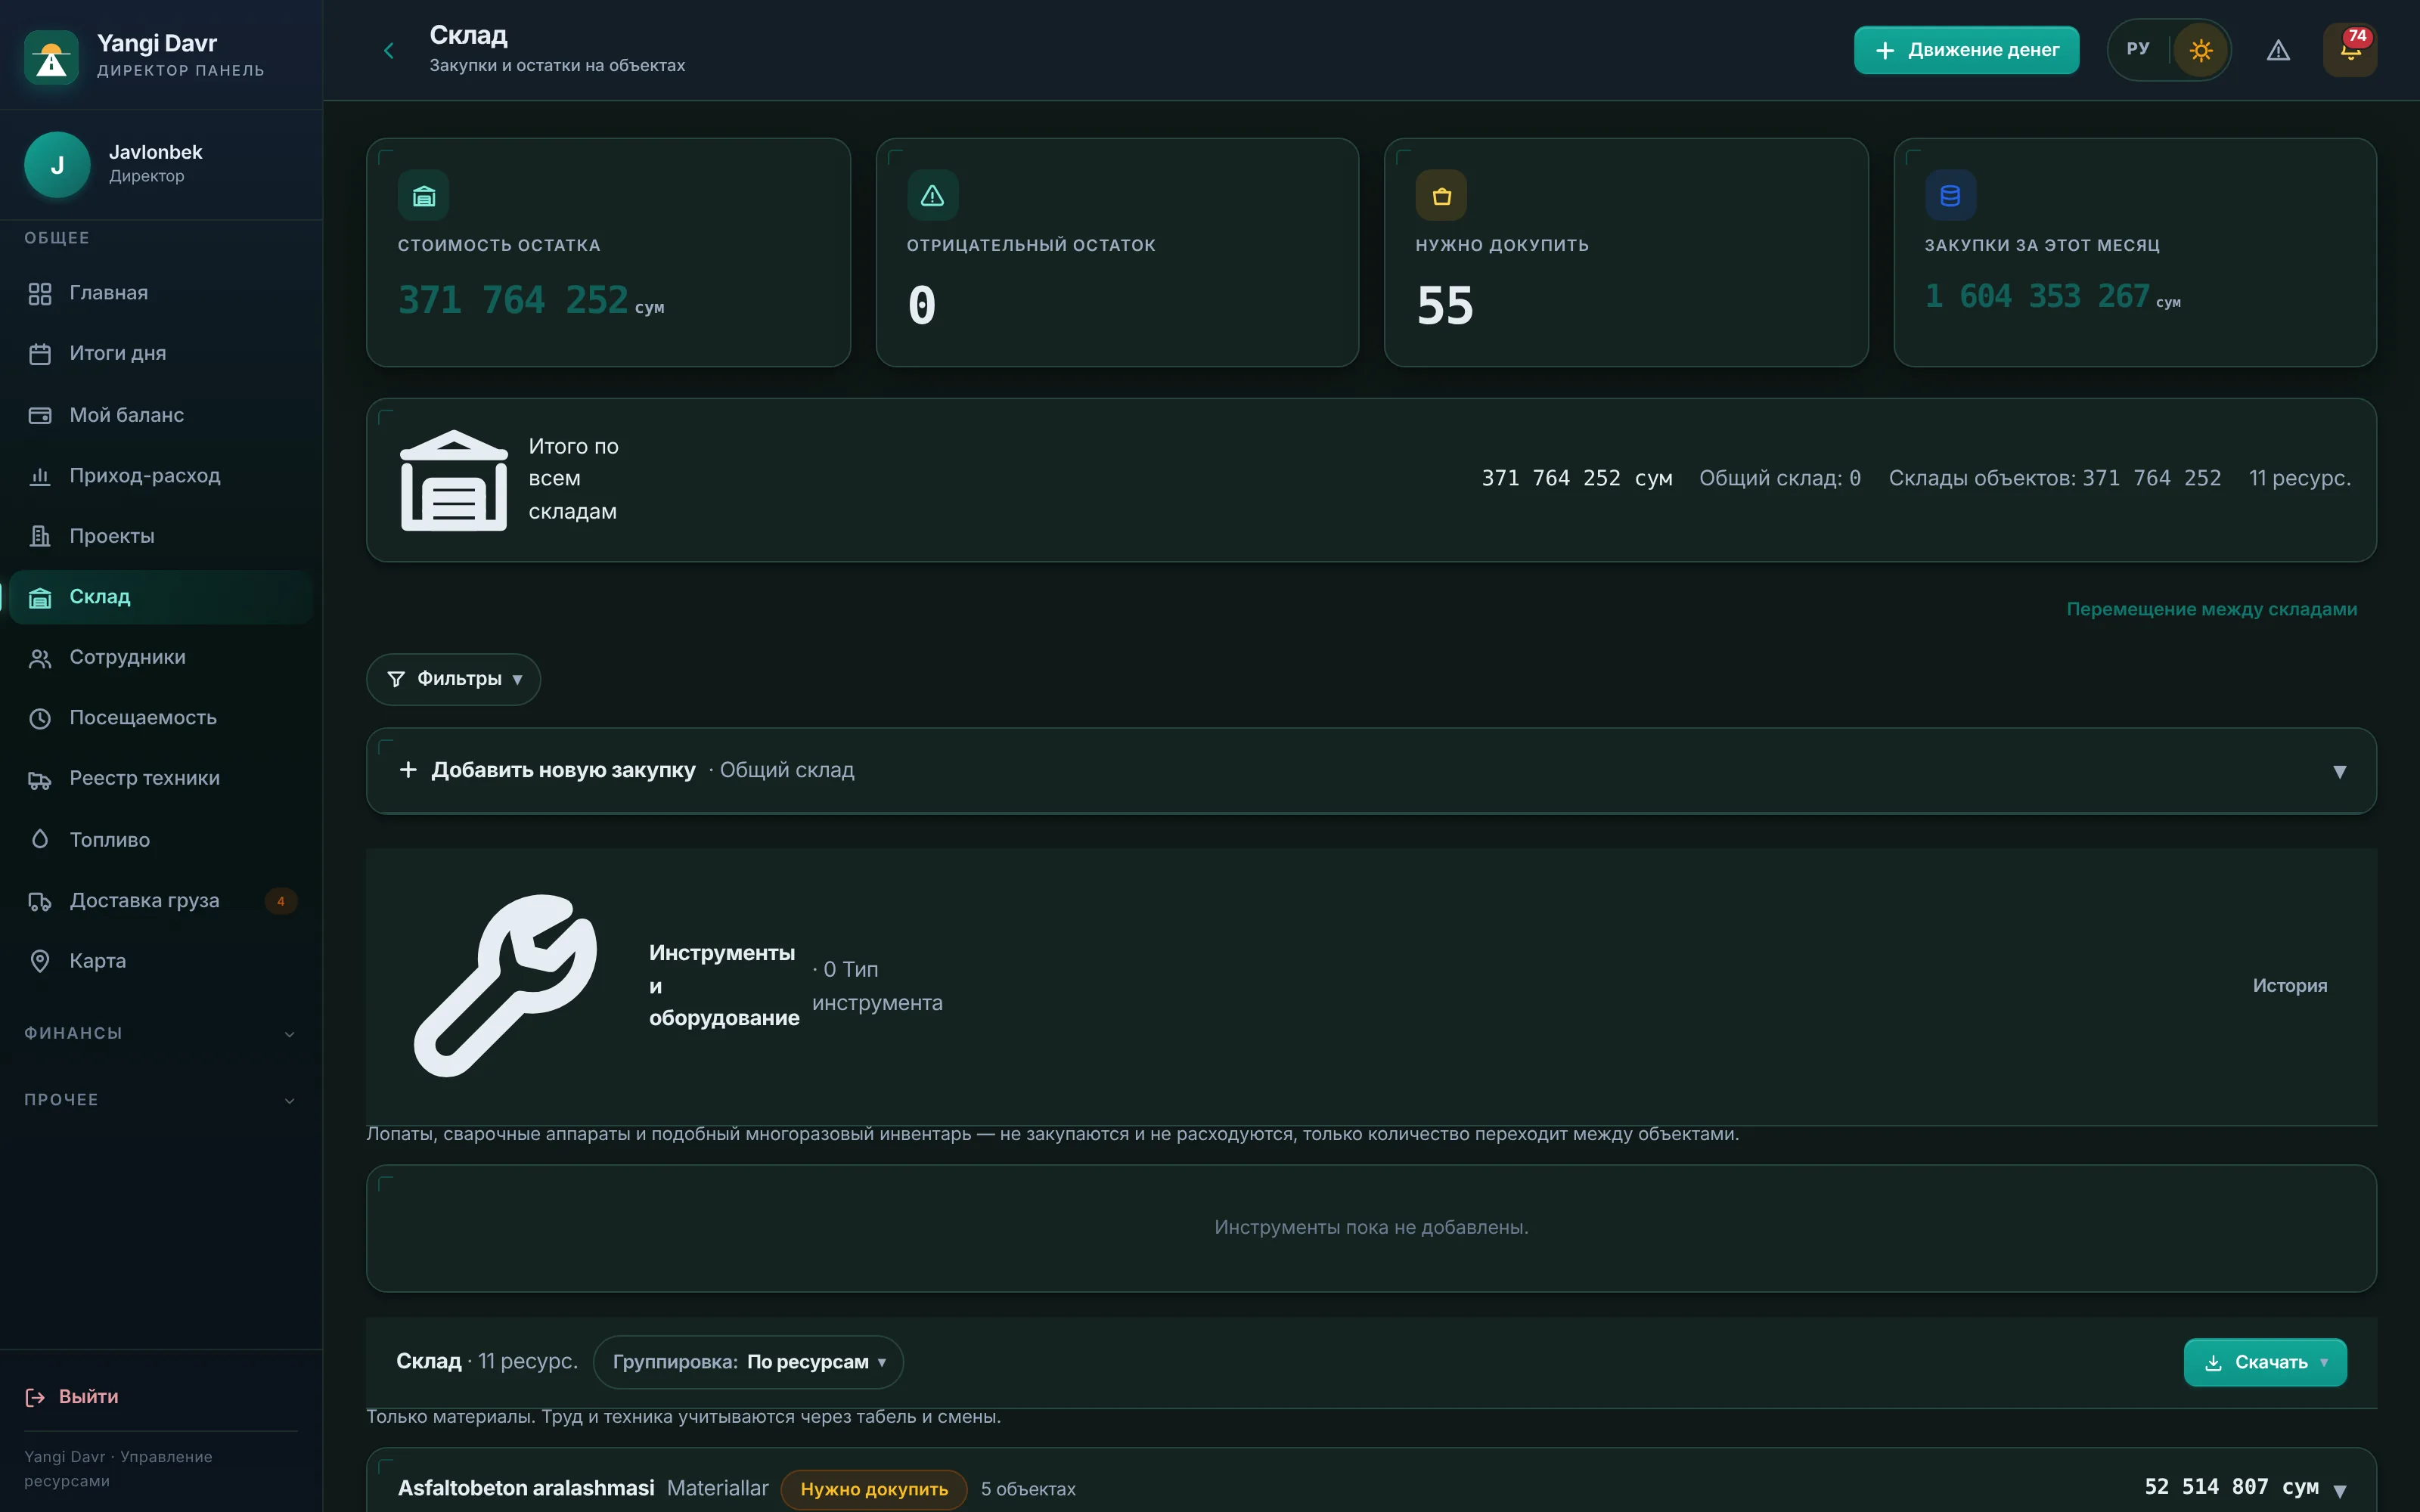Open История for tools and equipment
Screen dimensions: 2420x1512
pos(2289,986)
